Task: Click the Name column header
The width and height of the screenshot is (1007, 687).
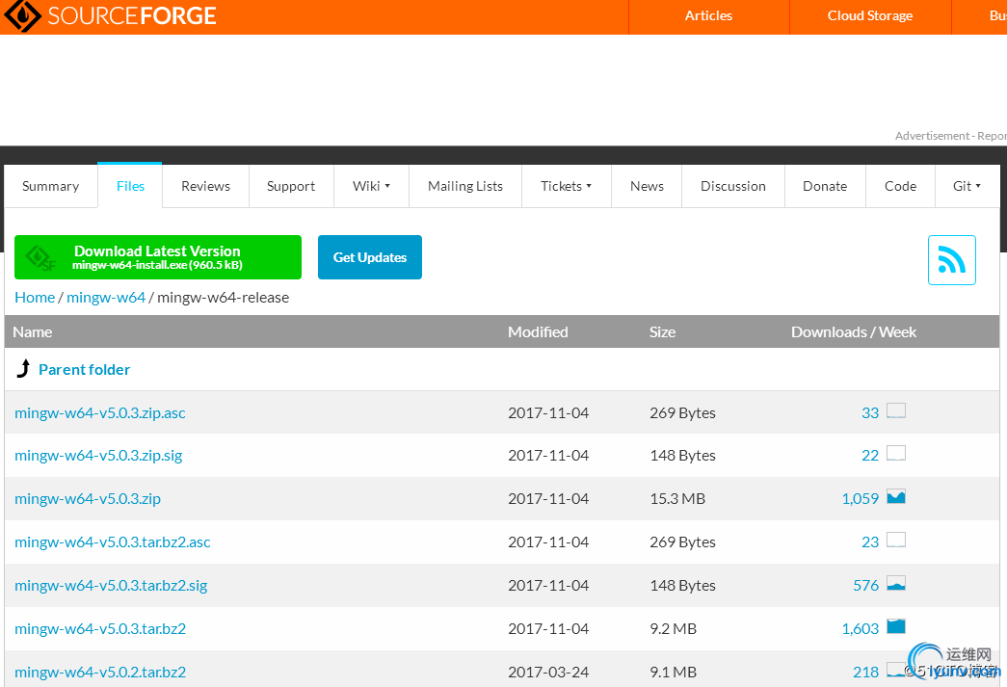Action: click(x=33, y=332)
